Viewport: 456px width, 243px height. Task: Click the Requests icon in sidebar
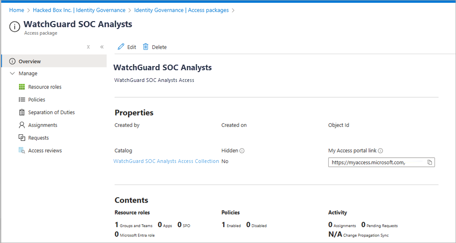click(x=22, y=138)
